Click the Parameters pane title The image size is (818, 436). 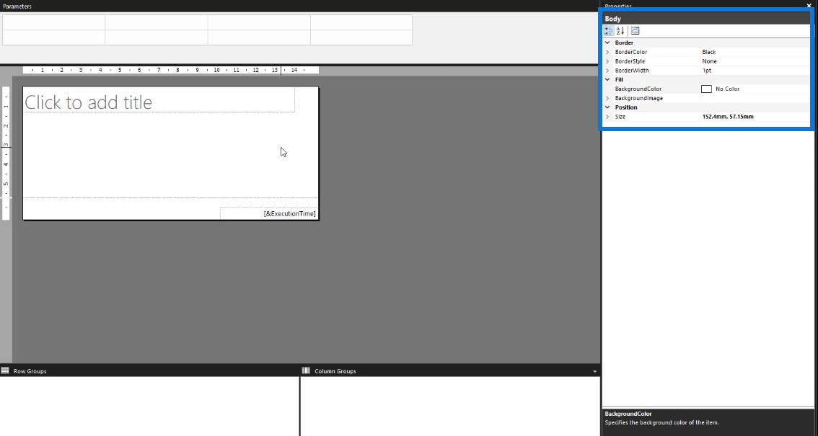17,6
